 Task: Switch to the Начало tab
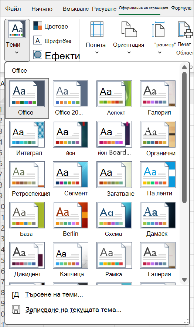42,9
